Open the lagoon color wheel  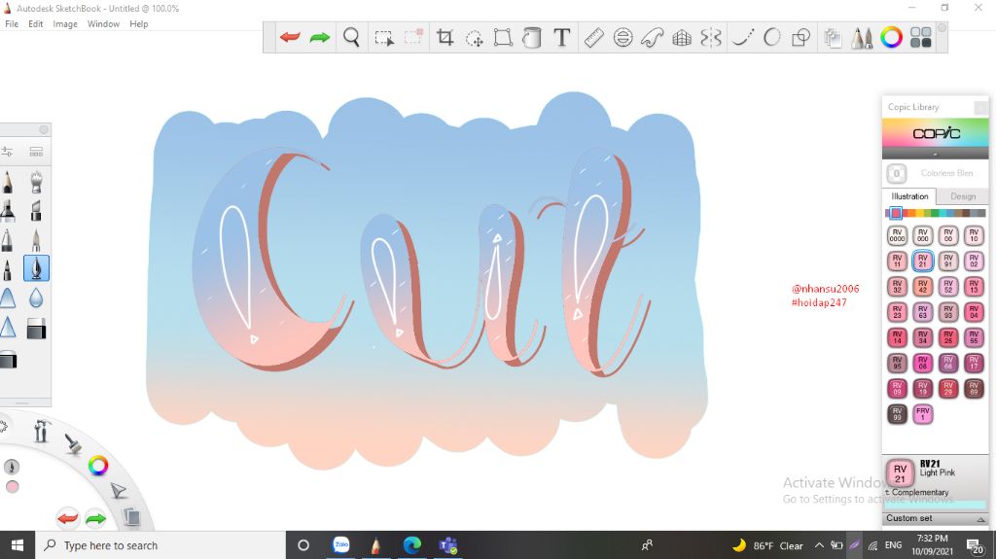[x=98, y=466]
